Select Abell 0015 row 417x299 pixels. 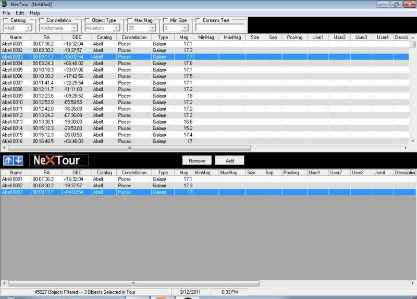pyautogui.click(x=205, y=135)
